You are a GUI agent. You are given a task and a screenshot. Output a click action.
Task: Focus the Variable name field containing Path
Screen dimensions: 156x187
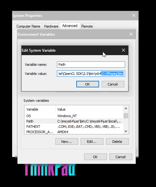[x=91, y=65]
